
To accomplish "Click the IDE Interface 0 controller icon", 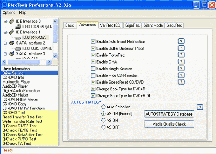I will (12, 21).
